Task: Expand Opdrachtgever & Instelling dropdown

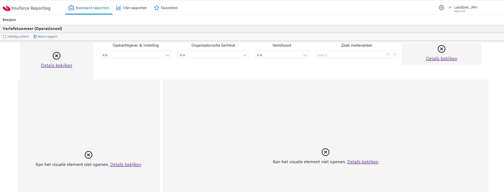Action: [x=136, y=55]
